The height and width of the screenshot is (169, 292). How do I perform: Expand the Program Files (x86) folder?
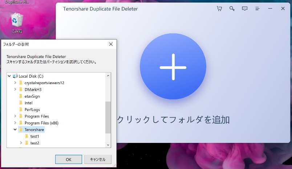(15, 123)
